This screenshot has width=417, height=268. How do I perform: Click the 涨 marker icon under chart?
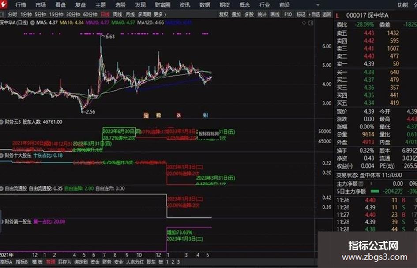179,115
